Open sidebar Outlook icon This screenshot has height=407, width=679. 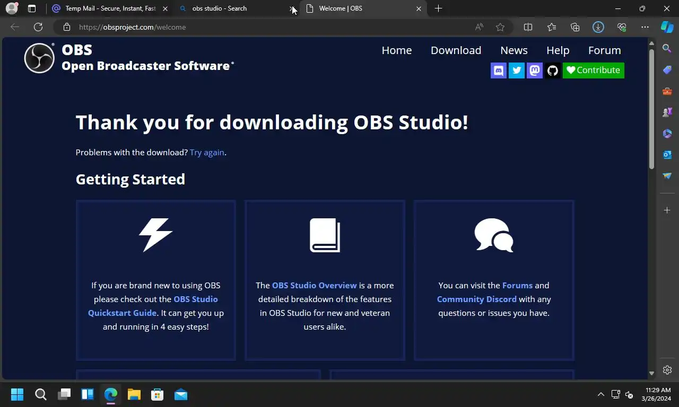pyautogui.click(x=667, y=155)
